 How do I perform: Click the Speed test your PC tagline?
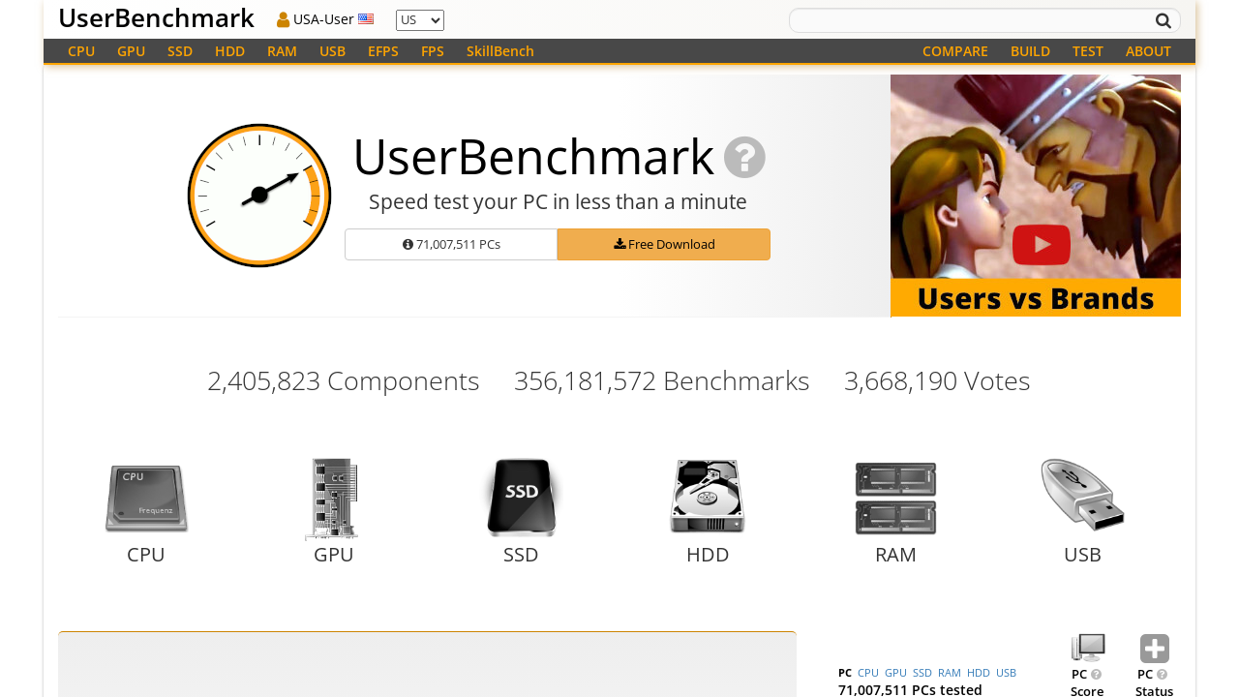(558, 202)
